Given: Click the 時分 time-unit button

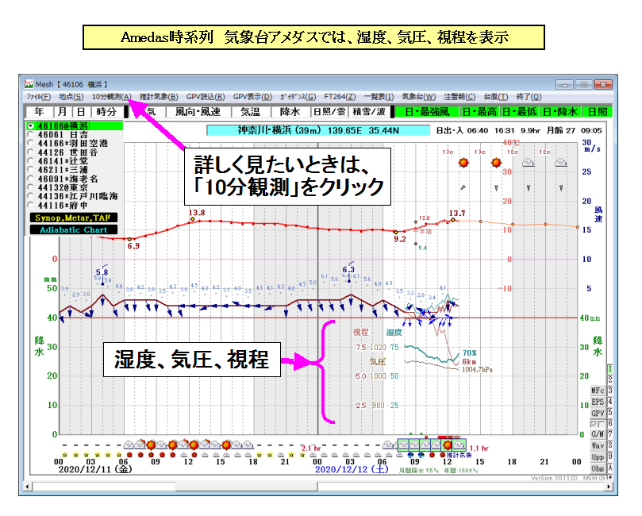Looking at the screenshot, I should point(106,112).
